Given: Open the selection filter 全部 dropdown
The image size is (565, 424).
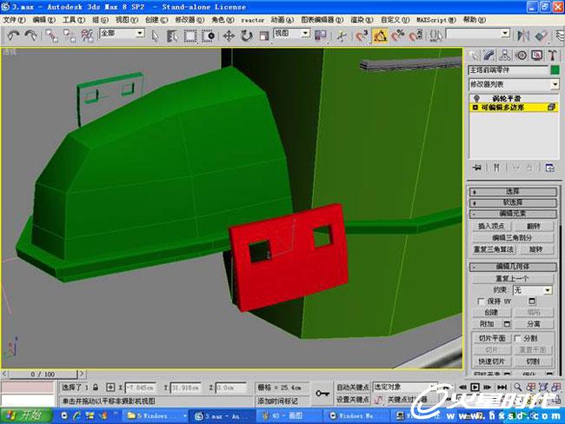Looking at the screenshot, I should coord(140,34).
